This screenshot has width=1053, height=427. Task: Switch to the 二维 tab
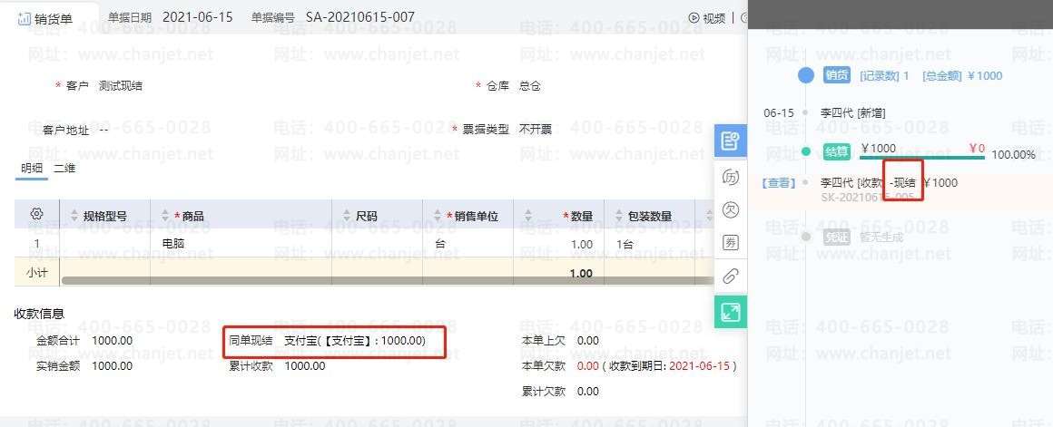click(64, 169)
